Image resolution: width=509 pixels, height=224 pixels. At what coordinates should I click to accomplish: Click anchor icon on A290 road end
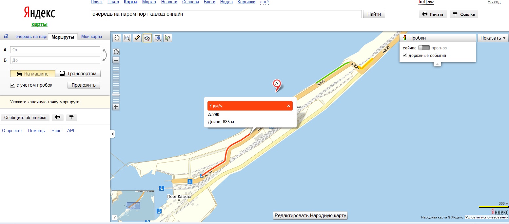(189, 181)
